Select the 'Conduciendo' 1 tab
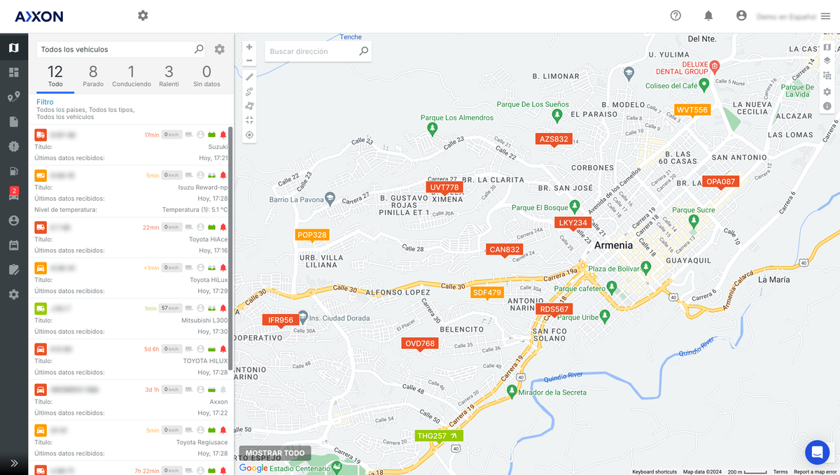 [x=131, y=76]
